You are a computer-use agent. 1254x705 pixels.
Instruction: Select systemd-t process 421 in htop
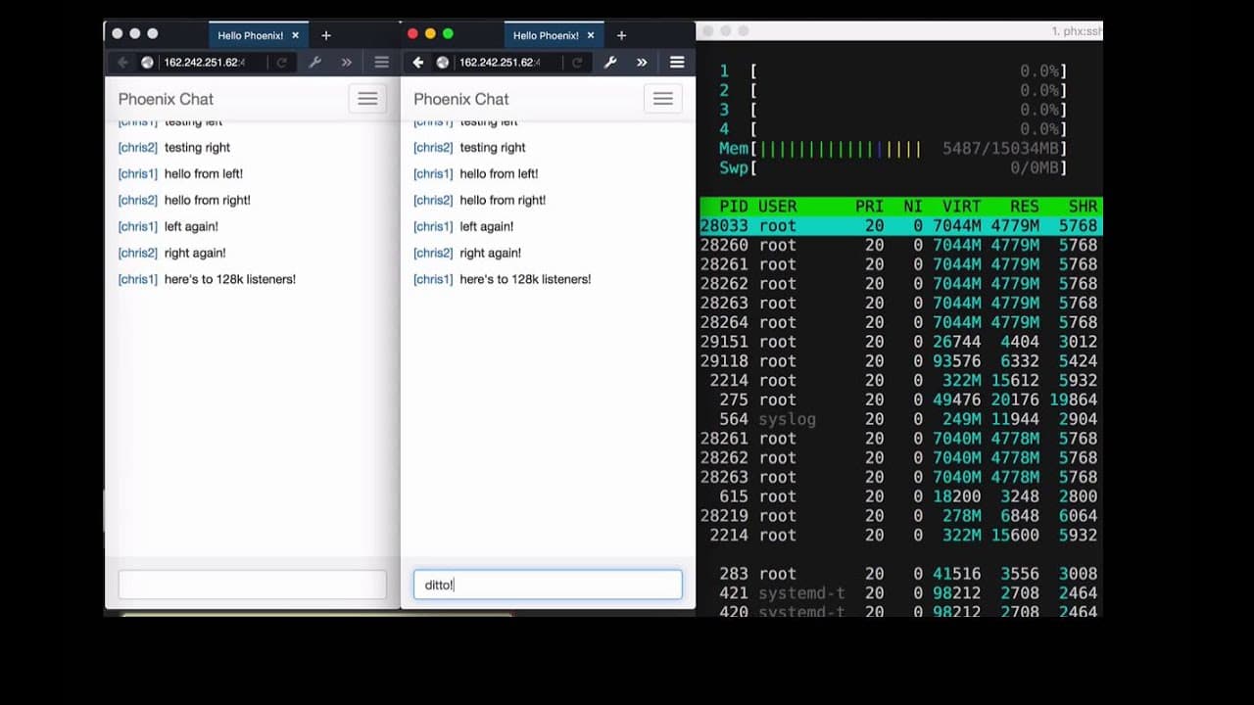click(x=901, y=593)
